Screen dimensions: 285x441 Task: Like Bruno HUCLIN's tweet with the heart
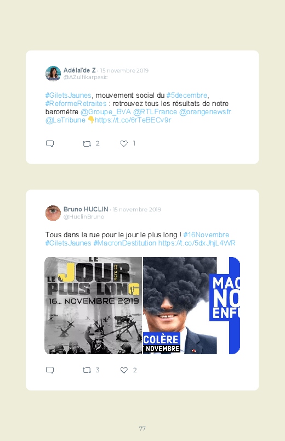pos(124,370)
